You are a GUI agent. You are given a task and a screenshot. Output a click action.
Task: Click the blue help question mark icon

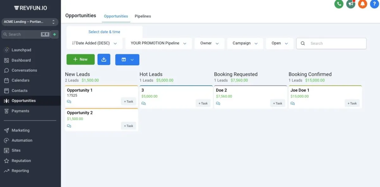click(374, 4)
